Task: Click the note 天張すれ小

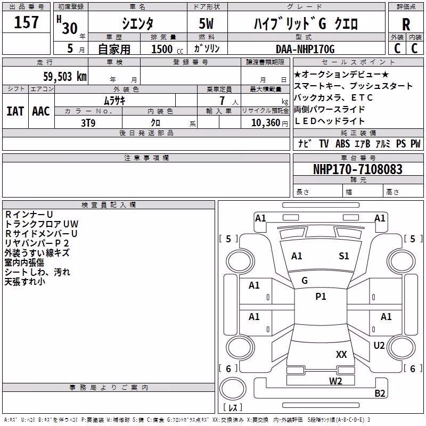Action: 25,282
